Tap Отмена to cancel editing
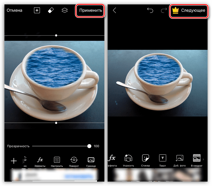 coord(14,10)
